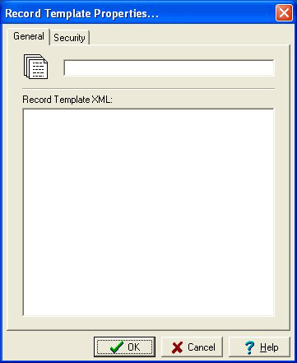Click the word Cancel on its button
297x363 pixels.
click(x=202, y=347)
